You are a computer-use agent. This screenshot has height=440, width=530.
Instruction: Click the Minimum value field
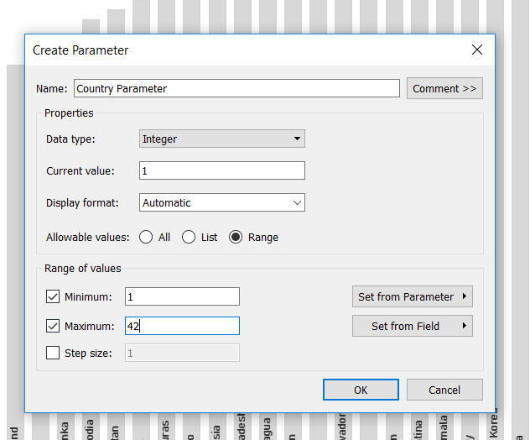[x=182, y=296]
